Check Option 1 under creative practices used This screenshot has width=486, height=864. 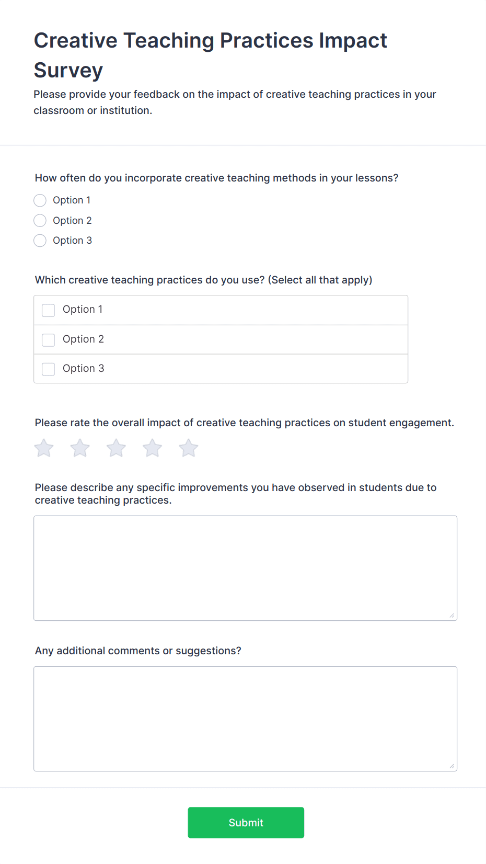click(x=49, y=310)
